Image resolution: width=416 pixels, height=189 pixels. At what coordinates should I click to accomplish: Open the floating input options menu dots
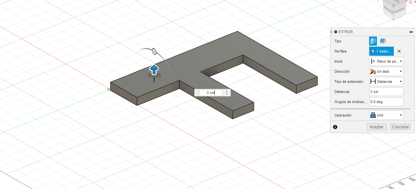coord(227,92)
